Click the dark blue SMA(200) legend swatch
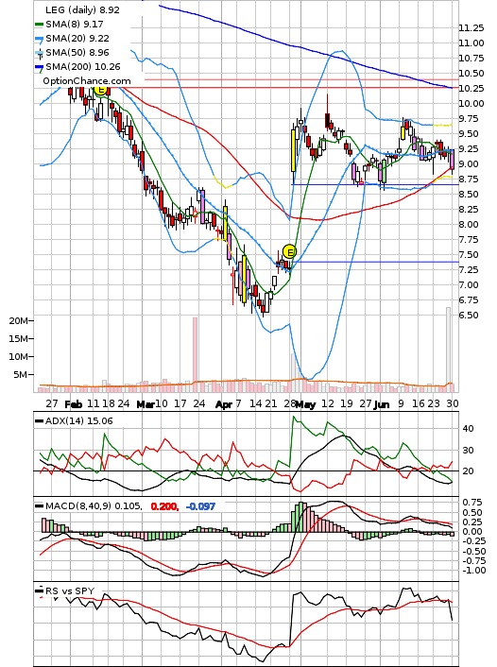Screen dimensions: 497x667 pos(39,67)
